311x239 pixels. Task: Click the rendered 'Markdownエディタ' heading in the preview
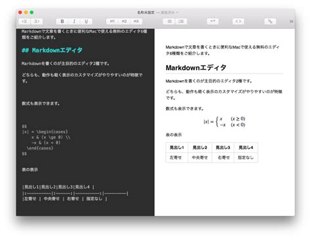[196, 68]
